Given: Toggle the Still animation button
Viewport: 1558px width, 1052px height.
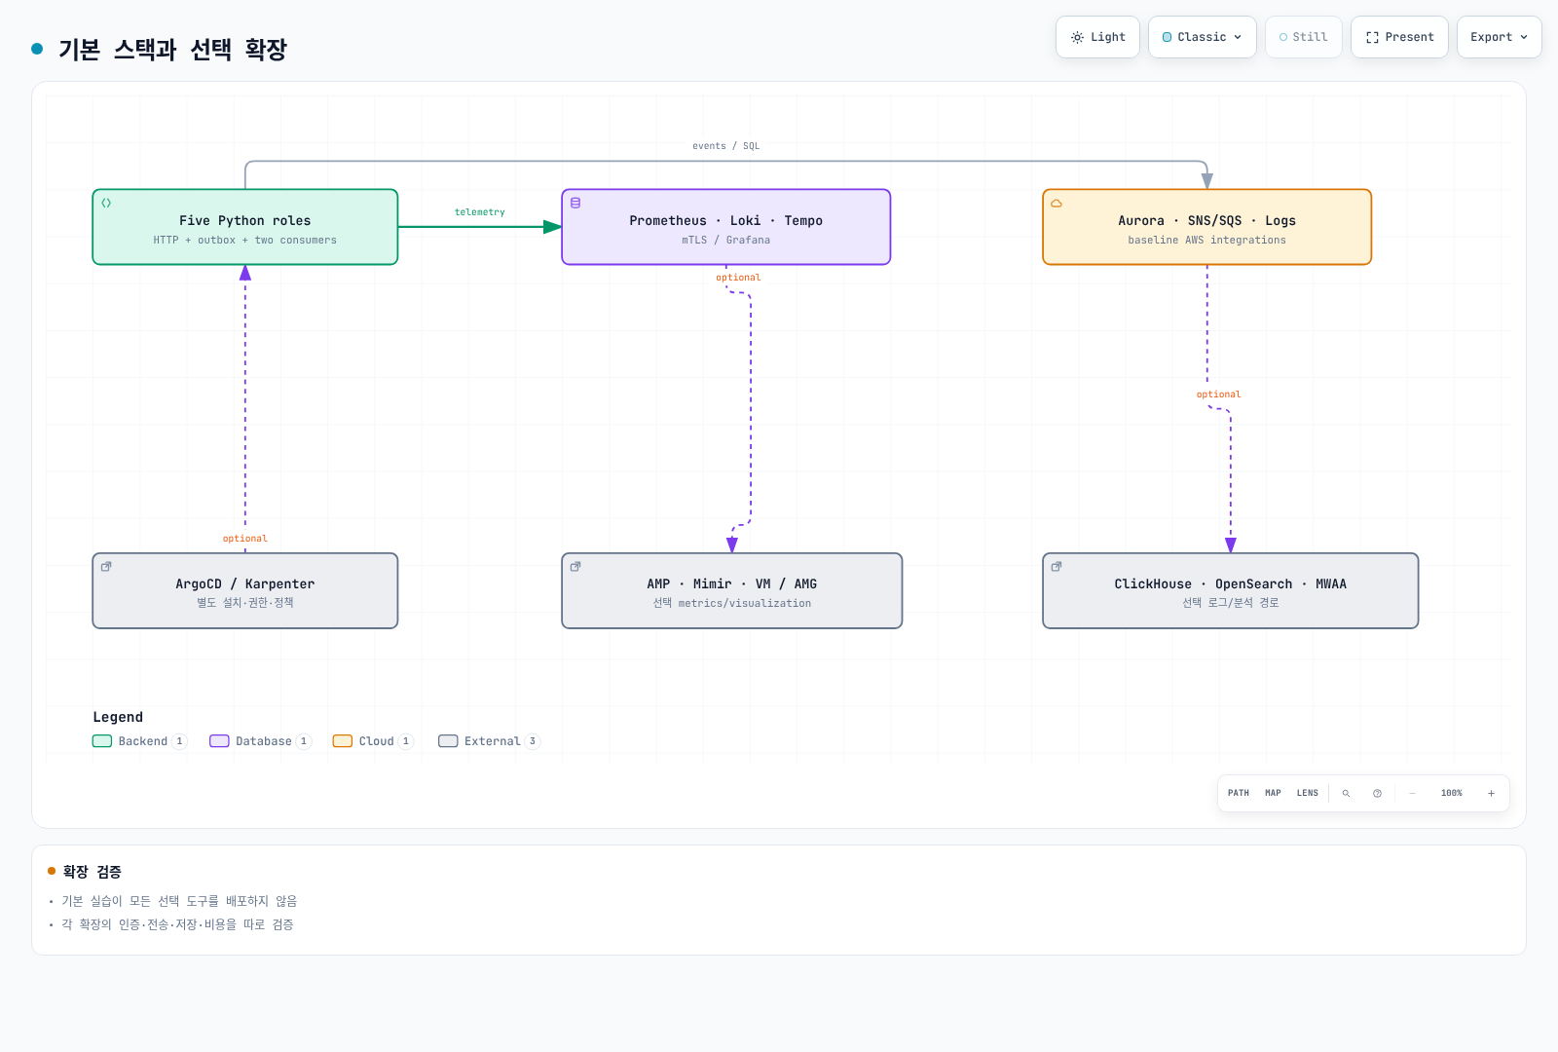Looking at the screenshot, I should tap(1304, 37).
